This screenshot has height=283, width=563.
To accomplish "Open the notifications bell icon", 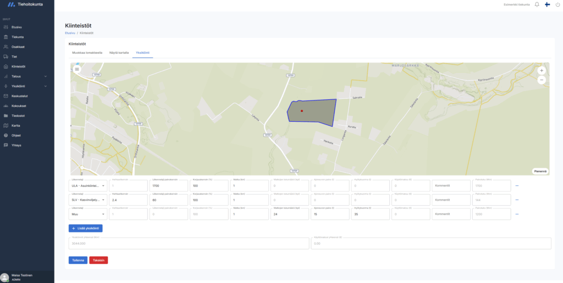I will [537, 4].
